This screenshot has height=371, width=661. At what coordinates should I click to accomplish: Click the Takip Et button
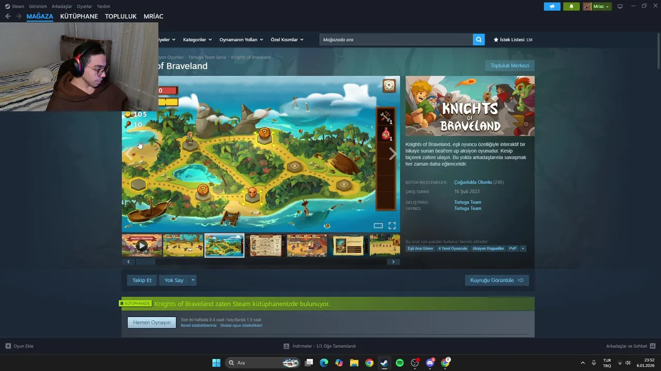(x=142, y=280)
